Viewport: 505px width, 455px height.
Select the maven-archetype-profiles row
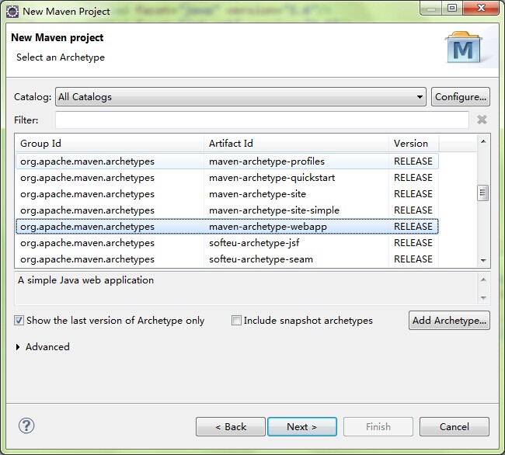coord(227,162)
